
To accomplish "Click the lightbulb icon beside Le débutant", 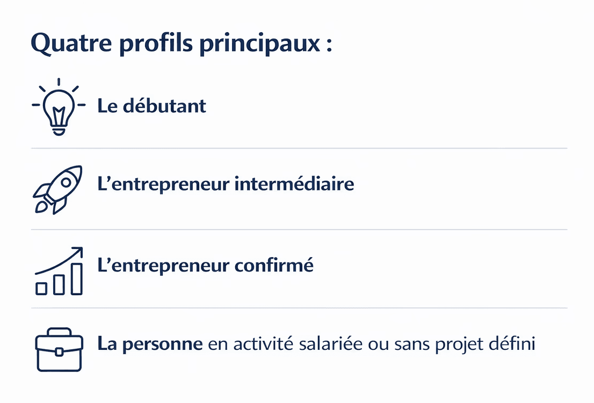I will (59, 107).
